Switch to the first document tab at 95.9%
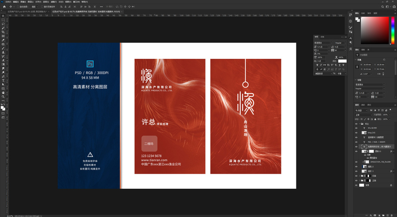This screenshot has width=397, height=217. [26, 11]
